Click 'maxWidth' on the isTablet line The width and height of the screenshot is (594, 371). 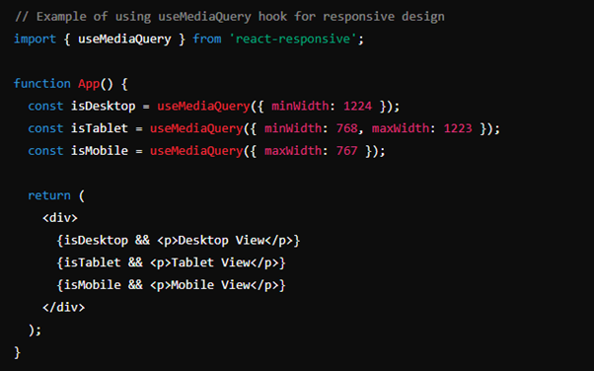coord(401,128)
